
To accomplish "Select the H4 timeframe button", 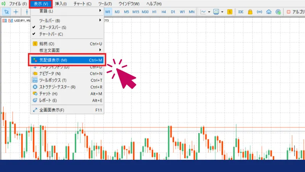I will pyautogui.click(x=164, y=12).
